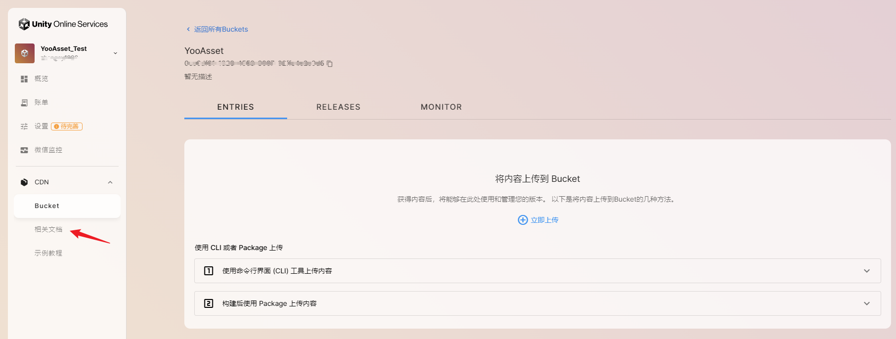
Task: Click the 微信监控 monitor icon
Action: tap(24, 150)
